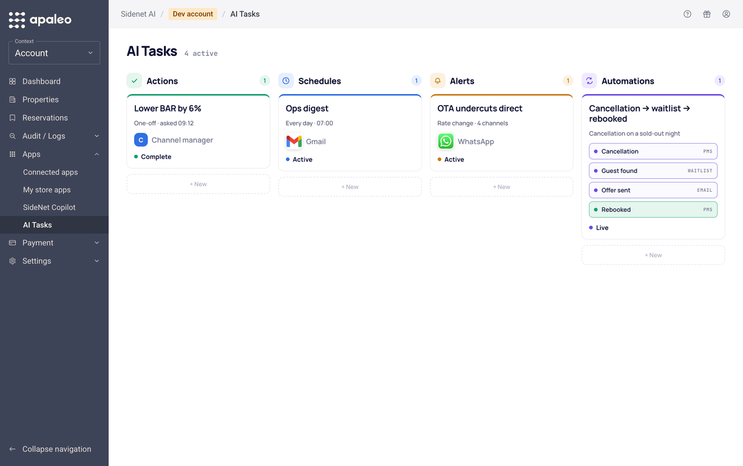Click the AI Tasks breadcrumb
Screen dimensions: 743x466
[245, 14]
